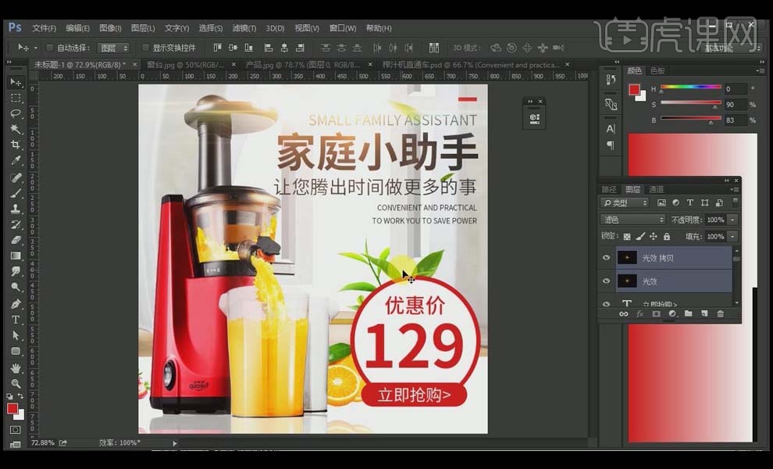Open the Character panel icon
The height and width of the screenshot is (469, 773).
point(611,129)
